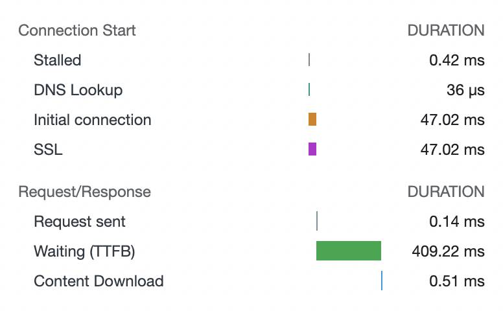Click the 409.22 ms duration value
The width and height of the screenshot is (503, 311).
(448, 251)
